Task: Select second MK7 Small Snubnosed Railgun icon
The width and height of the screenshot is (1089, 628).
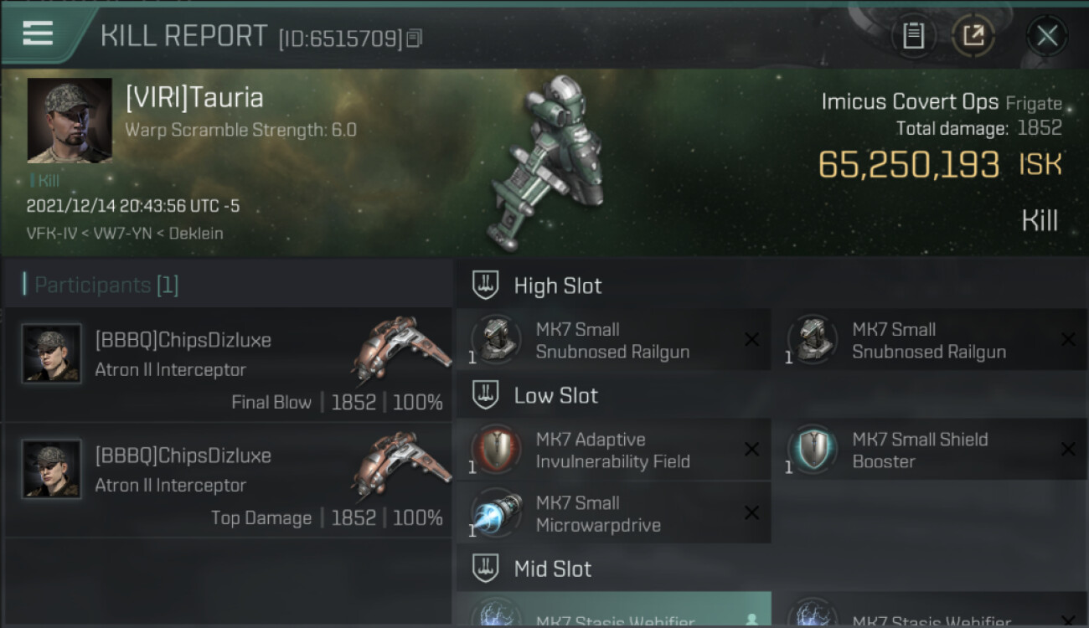Action: (x=813, y=339)
